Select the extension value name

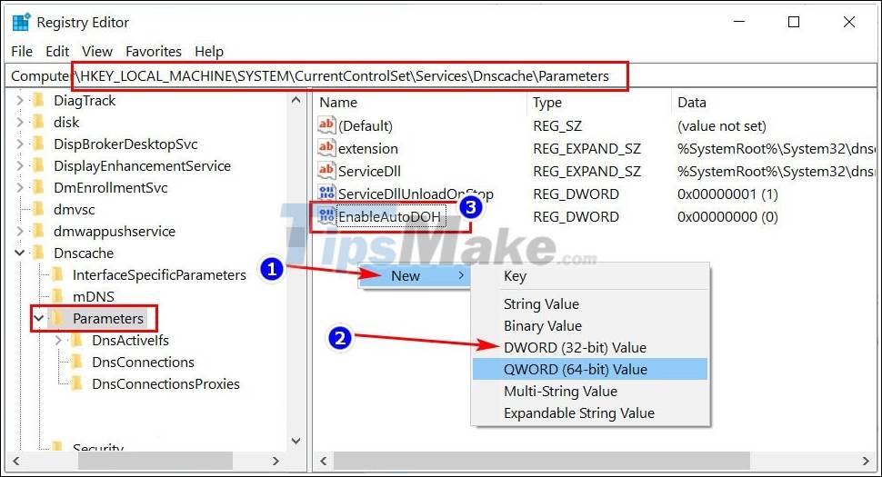(x=368, y=149)
